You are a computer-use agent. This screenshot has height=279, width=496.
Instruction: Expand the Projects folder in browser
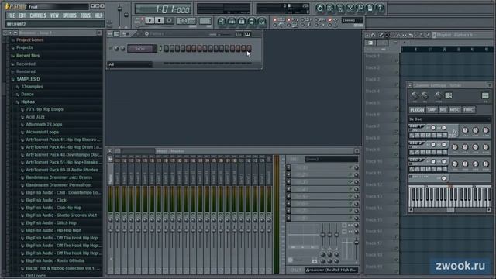25,47
